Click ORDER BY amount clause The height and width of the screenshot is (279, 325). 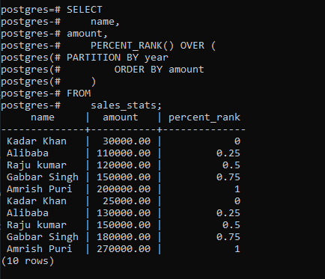tap(159, 70)
